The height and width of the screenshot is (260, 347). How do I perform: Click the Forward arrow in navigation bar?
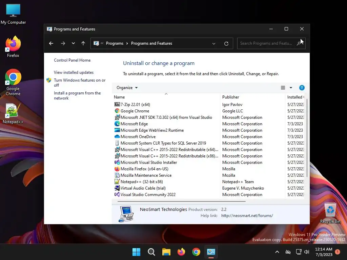click(63, 43)
